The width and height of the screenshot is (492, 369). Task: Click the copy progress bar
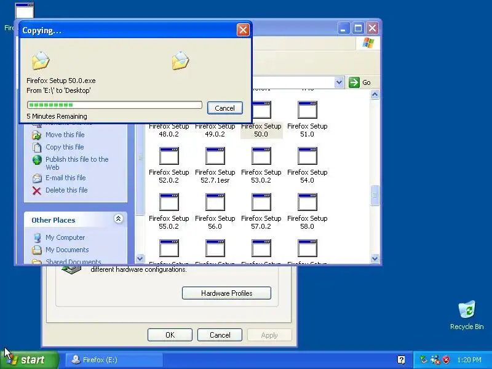pos(114,105)
